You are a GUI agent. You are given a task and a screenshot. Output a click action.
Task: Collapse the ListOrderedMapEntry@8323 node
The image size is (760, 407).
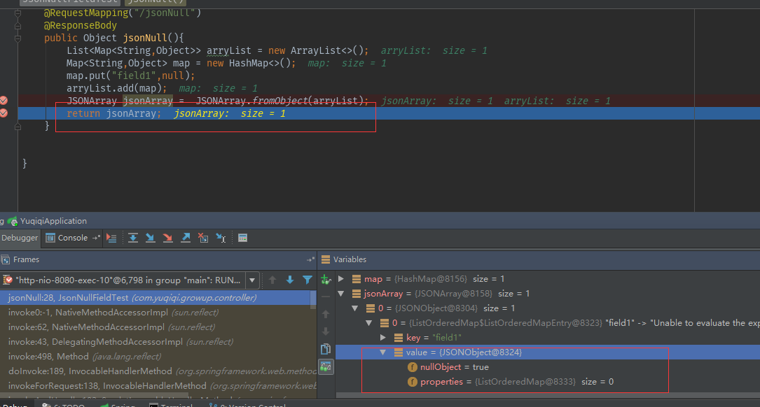tap(369, 323)
